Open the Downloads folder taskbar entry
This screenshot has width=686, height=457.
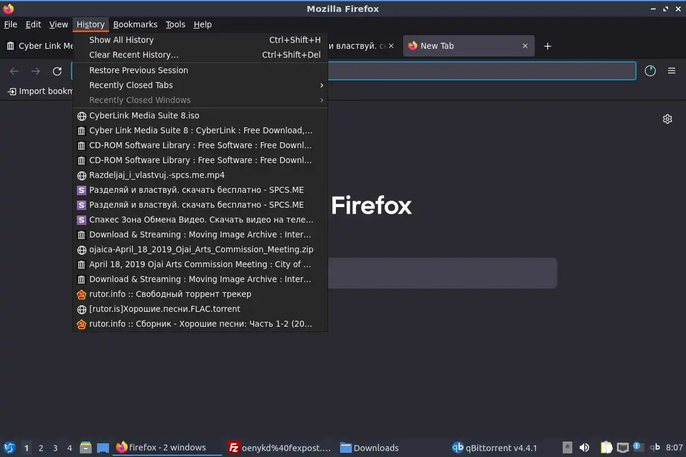[x=370, y=448]
